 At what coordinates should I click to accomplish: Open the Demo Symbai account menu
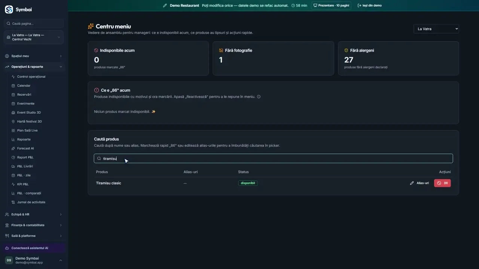point(34,260)
